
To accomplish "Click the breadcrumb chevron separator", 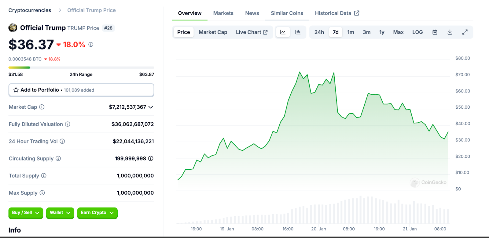I will click(60, 10).
